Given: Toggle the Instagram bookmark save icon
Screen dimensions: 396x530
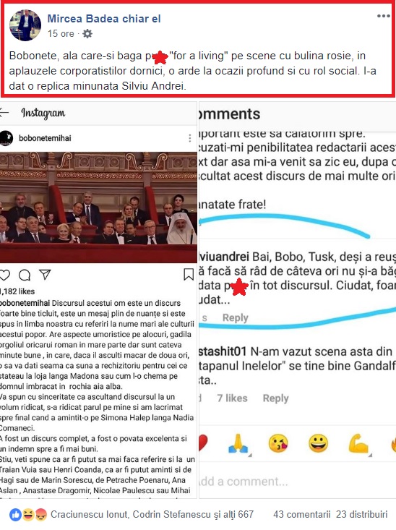Looking at the screenshot, I should click(x=189, y=275).
